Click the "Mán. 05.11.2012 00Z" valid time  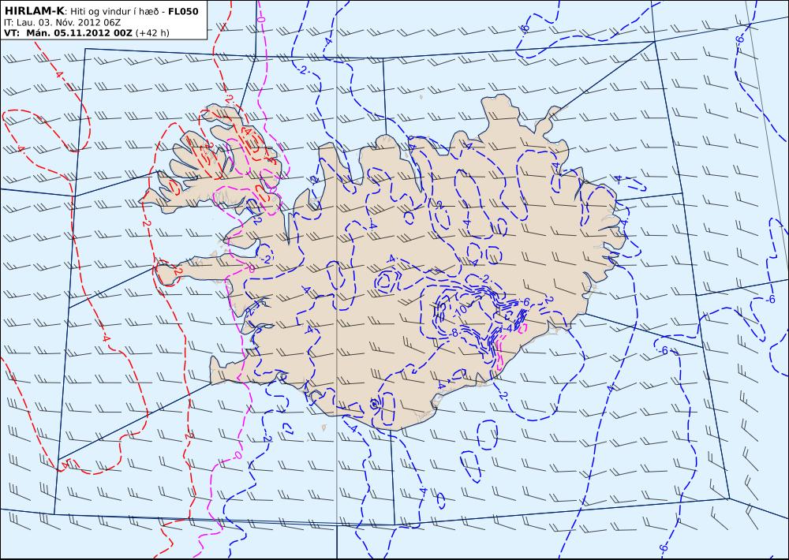tap(79, 33)
